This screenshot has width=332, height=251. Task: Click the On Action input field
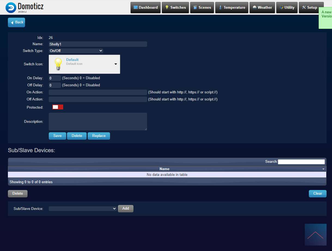pyautogui.click(x=98, y=92)
